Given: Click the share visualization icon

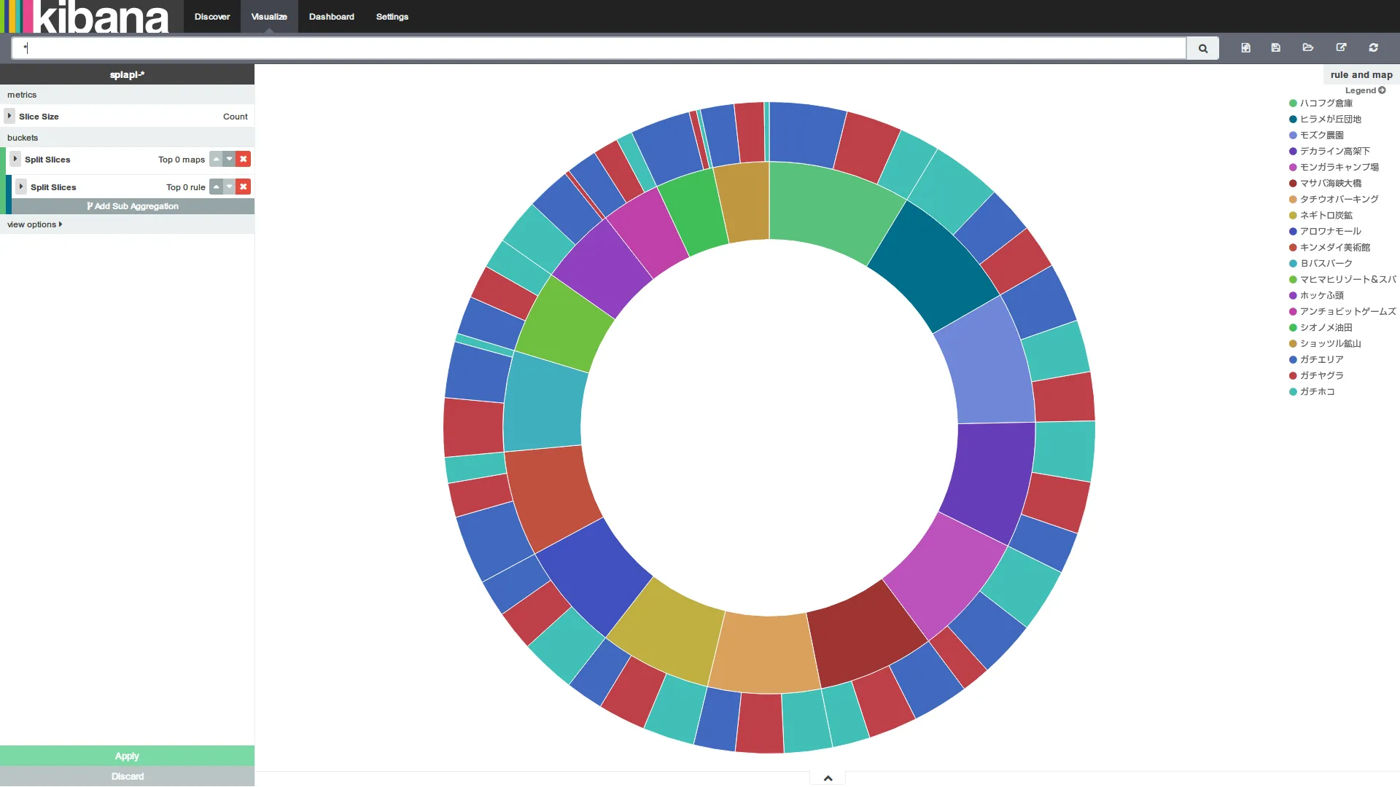Looking at the screenshot, I should [x=1341, y=48].
